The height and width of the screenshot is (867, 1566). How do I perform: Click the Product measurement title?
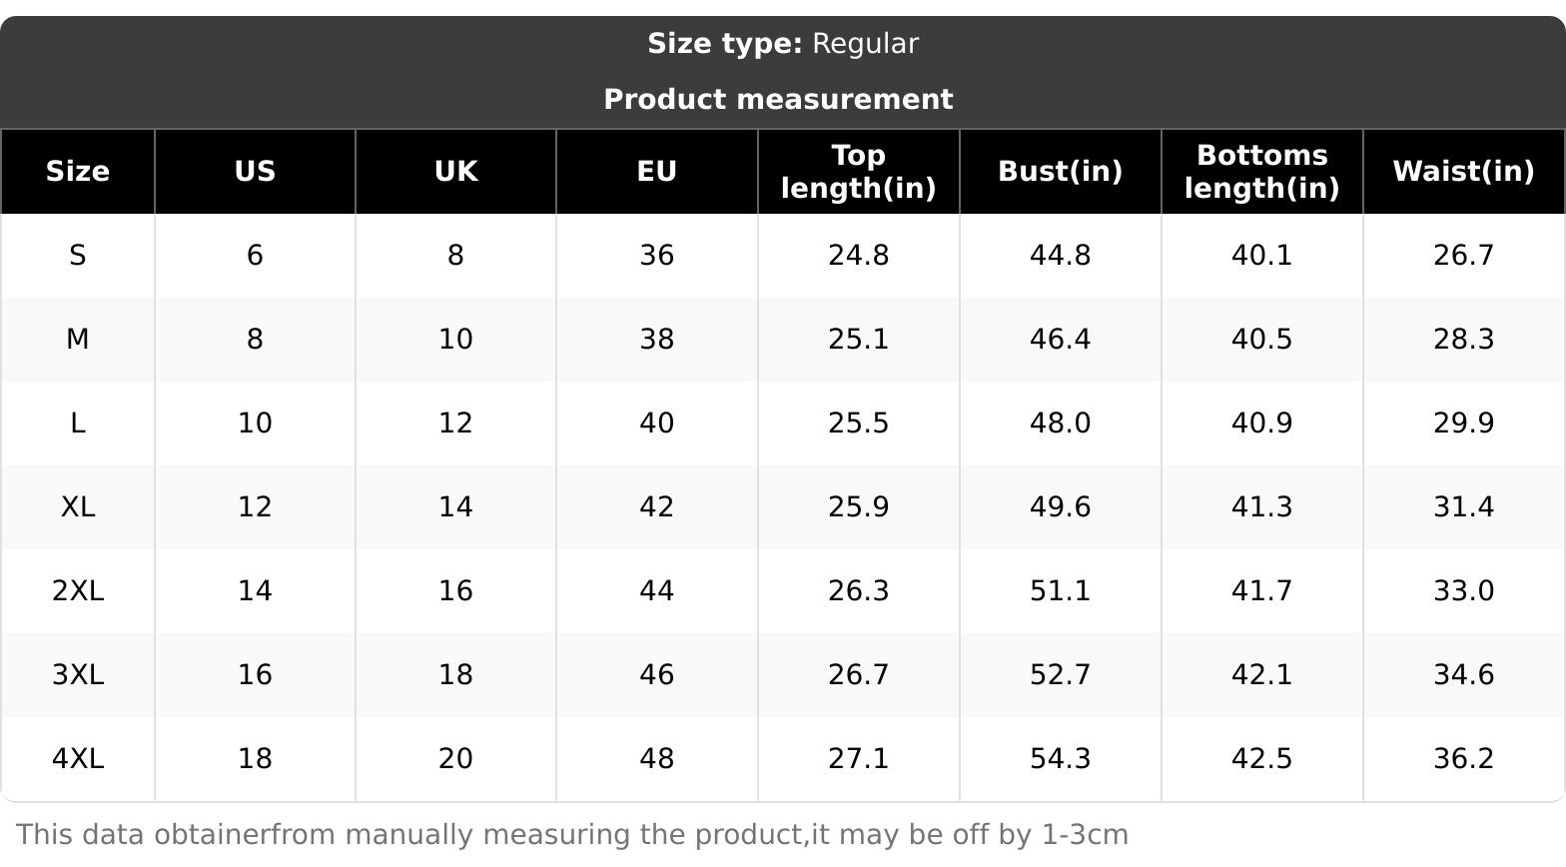(x=778, y=100)
